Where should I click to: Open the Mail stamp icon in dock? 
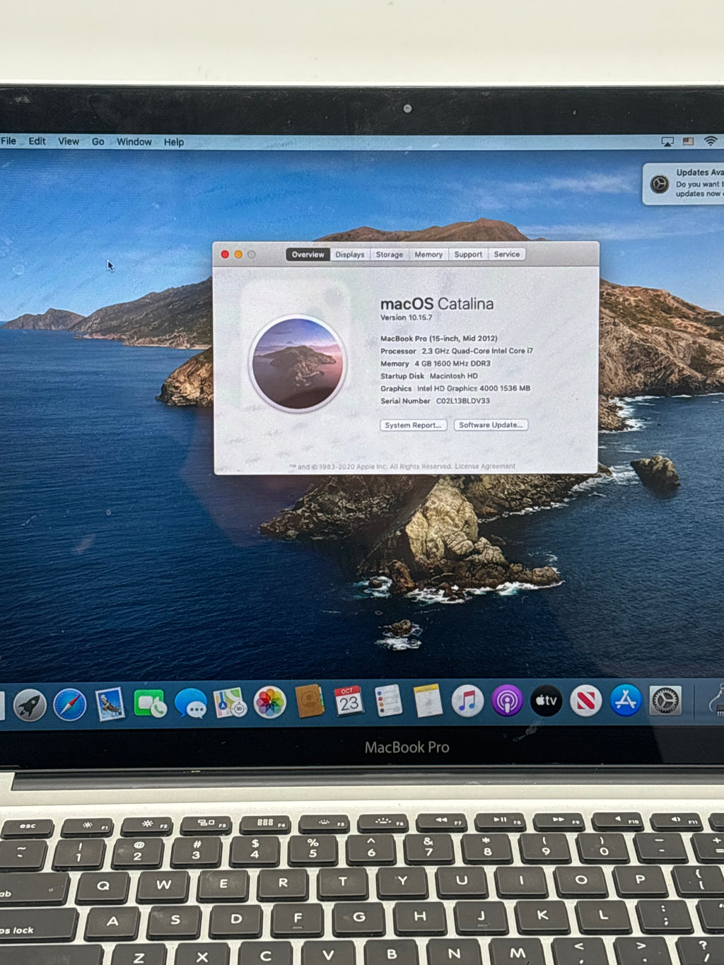click(x=110, y=704)
